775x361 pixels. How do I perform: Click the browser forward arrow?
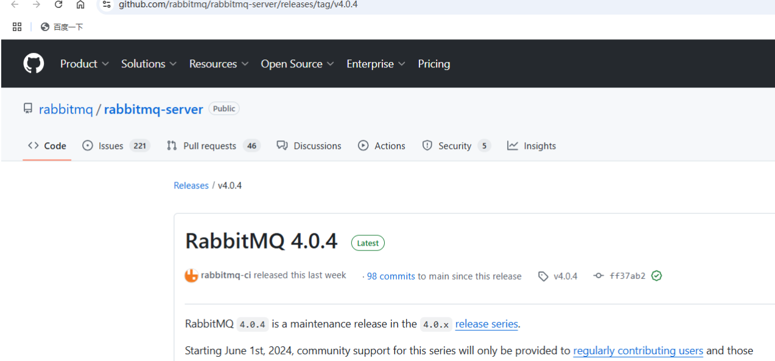[37, 4]
